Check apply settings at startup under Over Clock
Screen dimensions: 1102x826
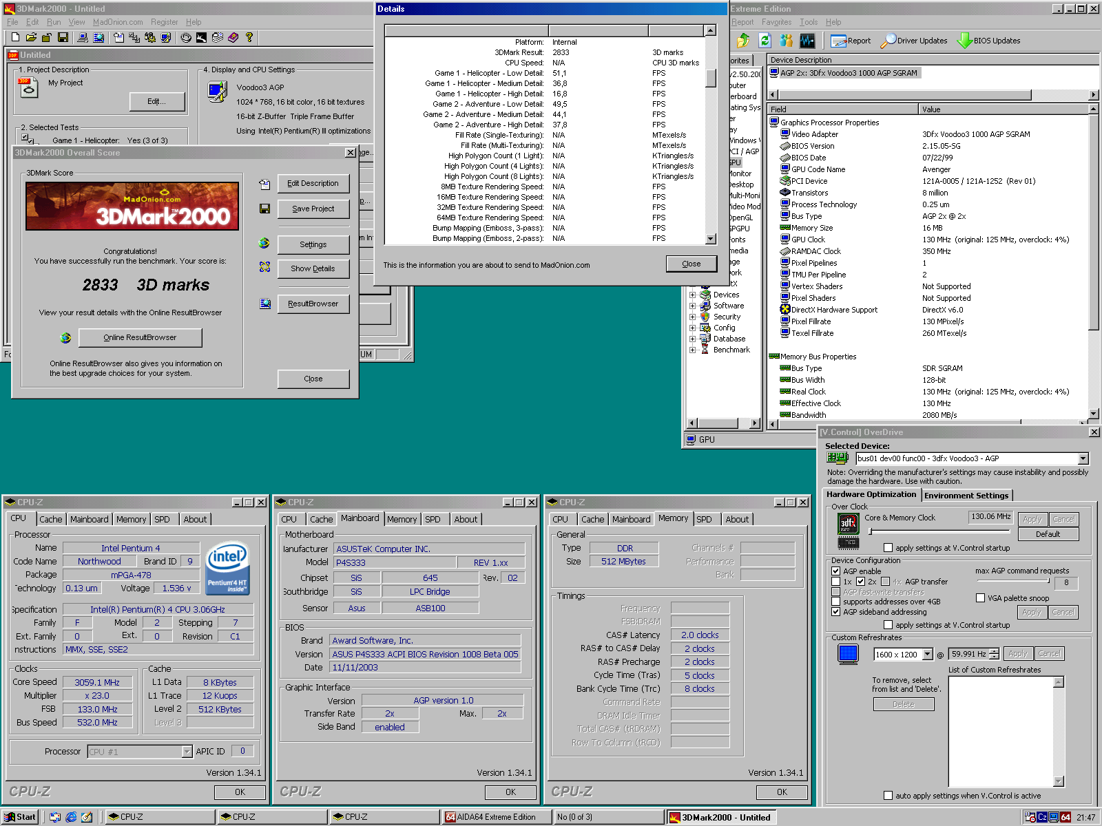click(x=888, y=548)
